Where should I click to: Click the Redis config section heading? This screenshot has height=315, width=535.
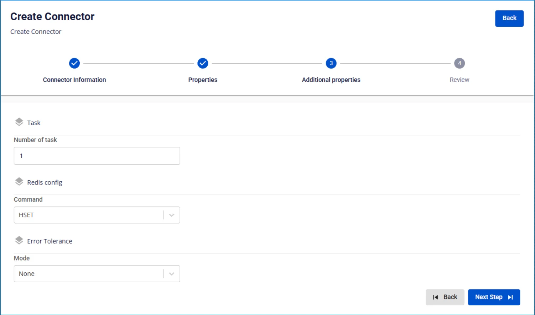pyautogui.click(x=45, y=182)
